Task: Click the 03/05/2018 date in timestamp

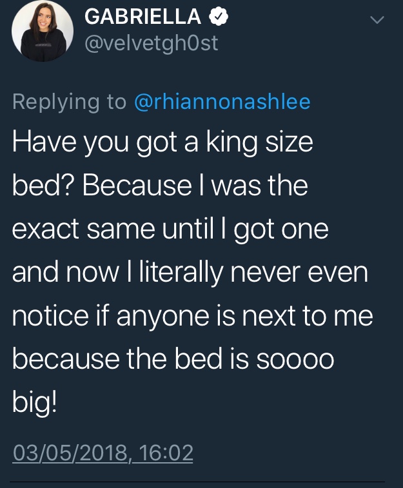Action: 71,452
